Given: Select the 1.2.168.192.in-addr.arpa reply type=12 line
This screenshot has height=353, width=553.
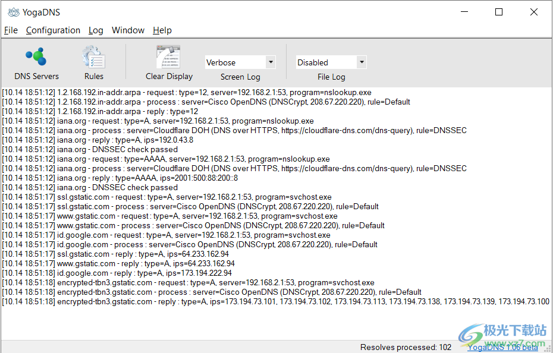Looking at the screenshot, I should pyautogui.click(x=100, y=112).
